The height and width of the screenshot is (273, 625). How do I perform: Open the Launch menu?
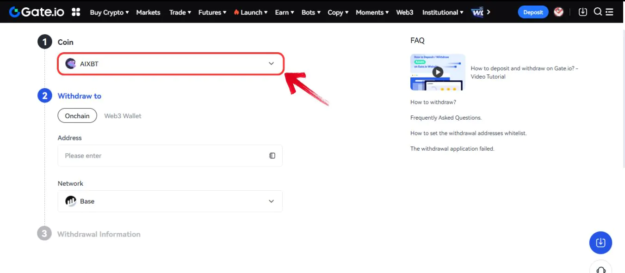pos(251,12)
